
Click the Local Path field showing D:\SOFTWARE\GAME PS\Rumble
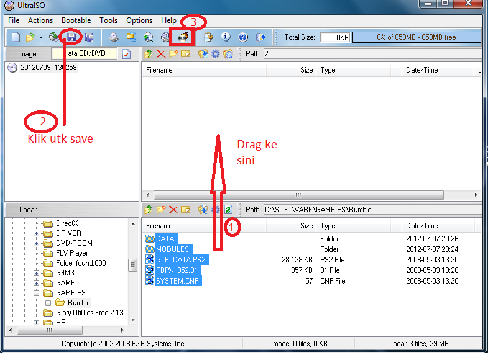(372, 210)
